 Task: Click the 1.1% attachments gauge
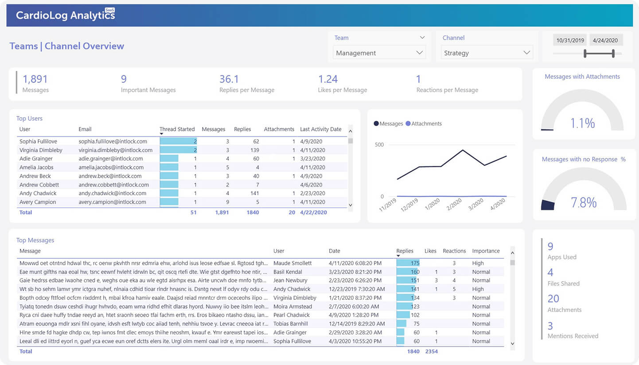coord(582,111)
